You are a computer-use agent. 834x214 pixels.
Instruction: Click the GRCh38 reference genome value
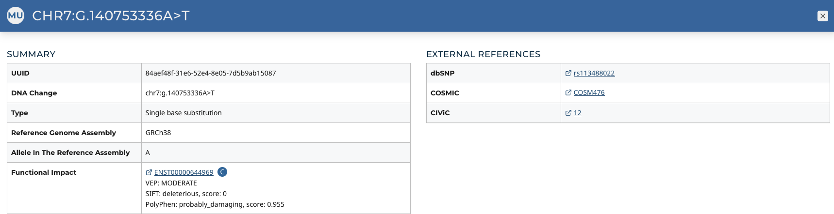[x=158, y=133]
